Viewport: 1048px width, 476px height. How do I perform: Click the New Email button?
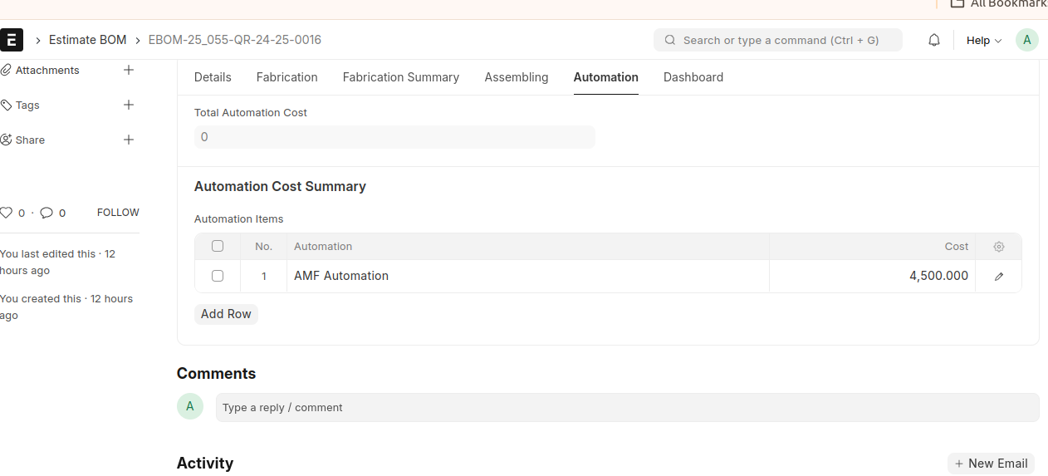[991, 464]
